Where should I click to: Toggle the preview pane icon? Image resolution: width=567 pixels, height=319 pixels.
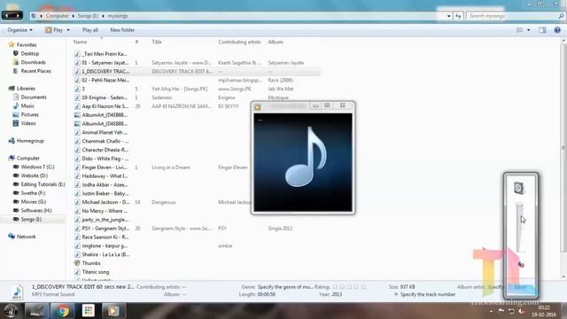[x=542, y=30]
